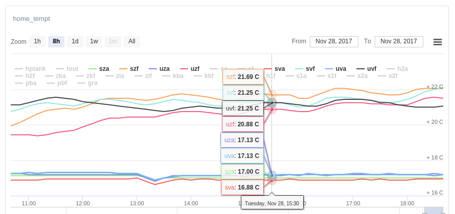455x214 pixels.
Task: Click the + 16 C axis label
Action: (435, 193)
